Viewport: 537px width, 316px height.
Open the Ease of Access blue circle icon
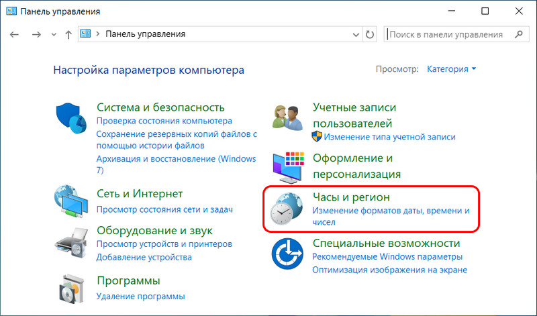tap(287, 254)
